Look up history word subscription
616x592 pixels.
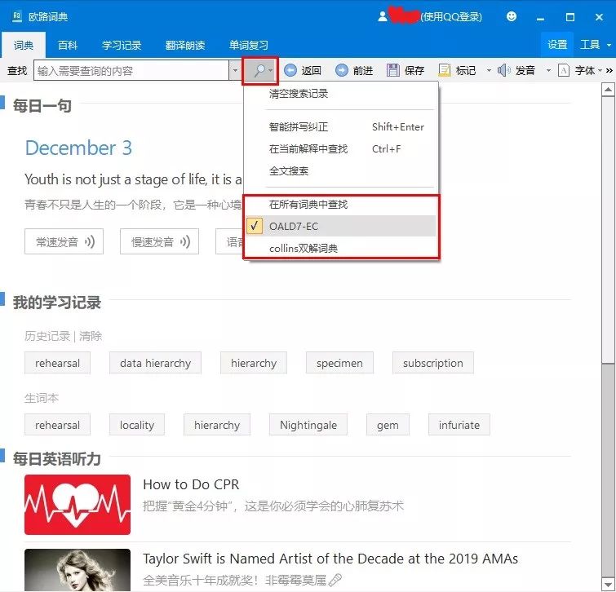pyautogui.click(x=433, y=363)
